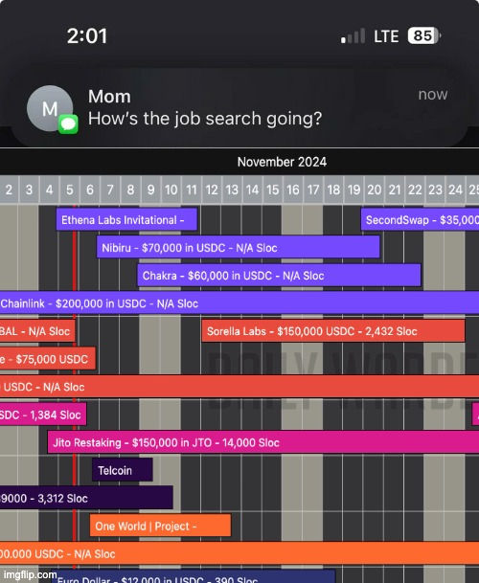Tap the battery level 85 indicator
This screenshot has width=479, height=583.
point(424,36)
